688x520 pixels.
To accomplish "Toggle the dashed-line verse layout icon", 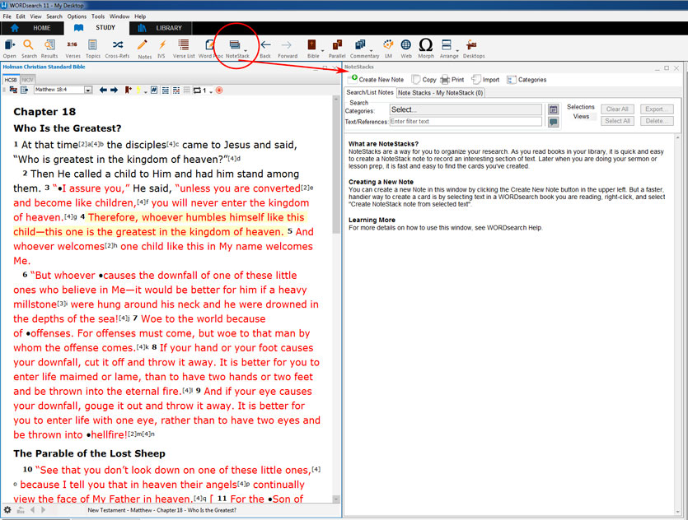I will click(176, 90).
